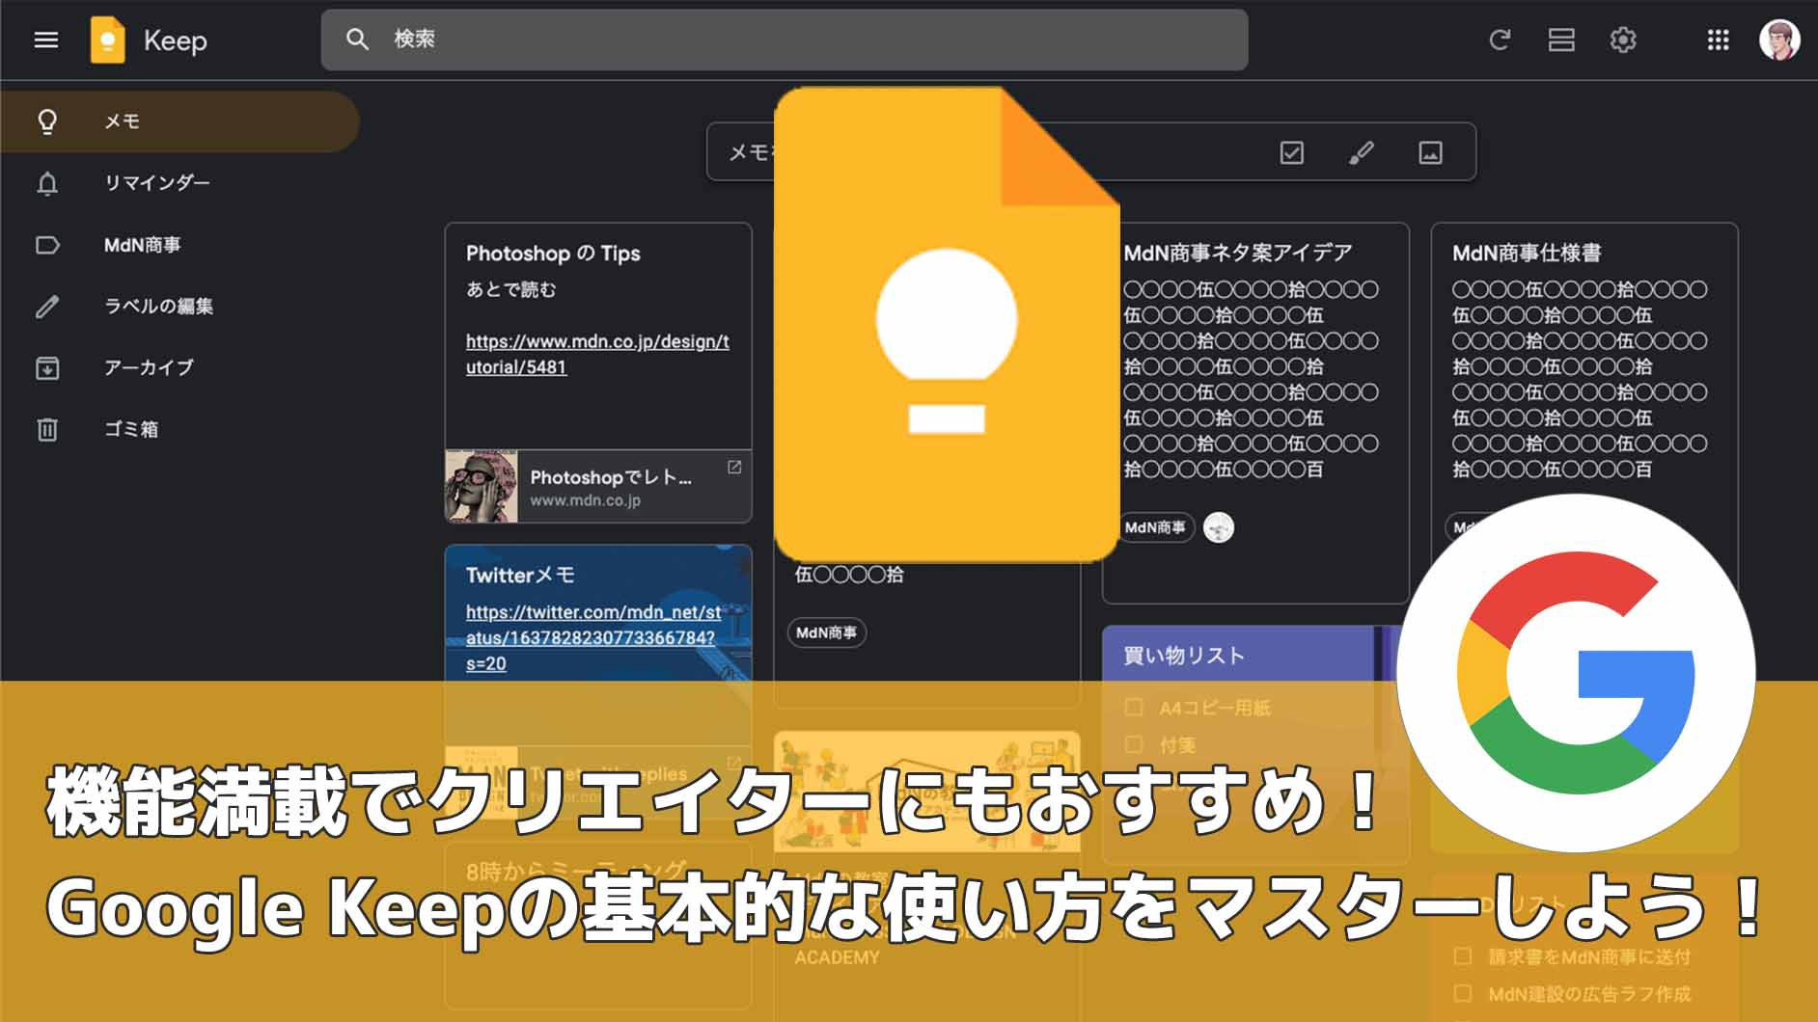Open the Photoshop の Tips note
The width and height of the screenshot is (1818, 1022).
click(598, 373)
